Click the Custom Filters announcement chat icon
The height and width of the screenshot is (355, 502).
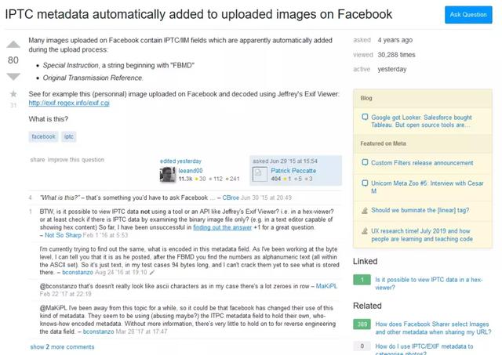pos(364,163)
